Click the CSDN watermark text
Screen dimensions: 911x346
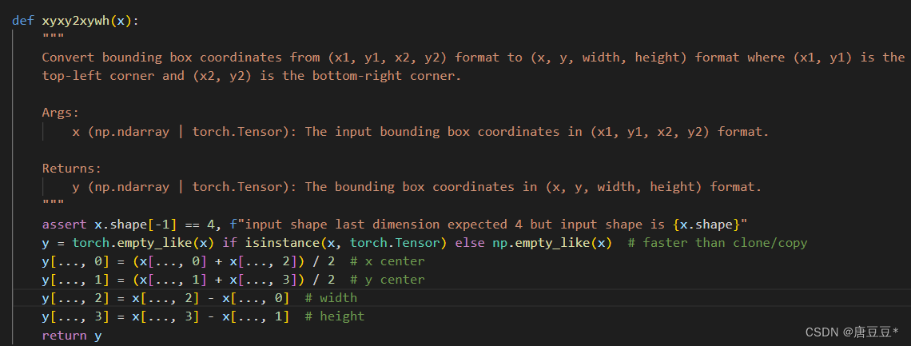tap(851, 332)
